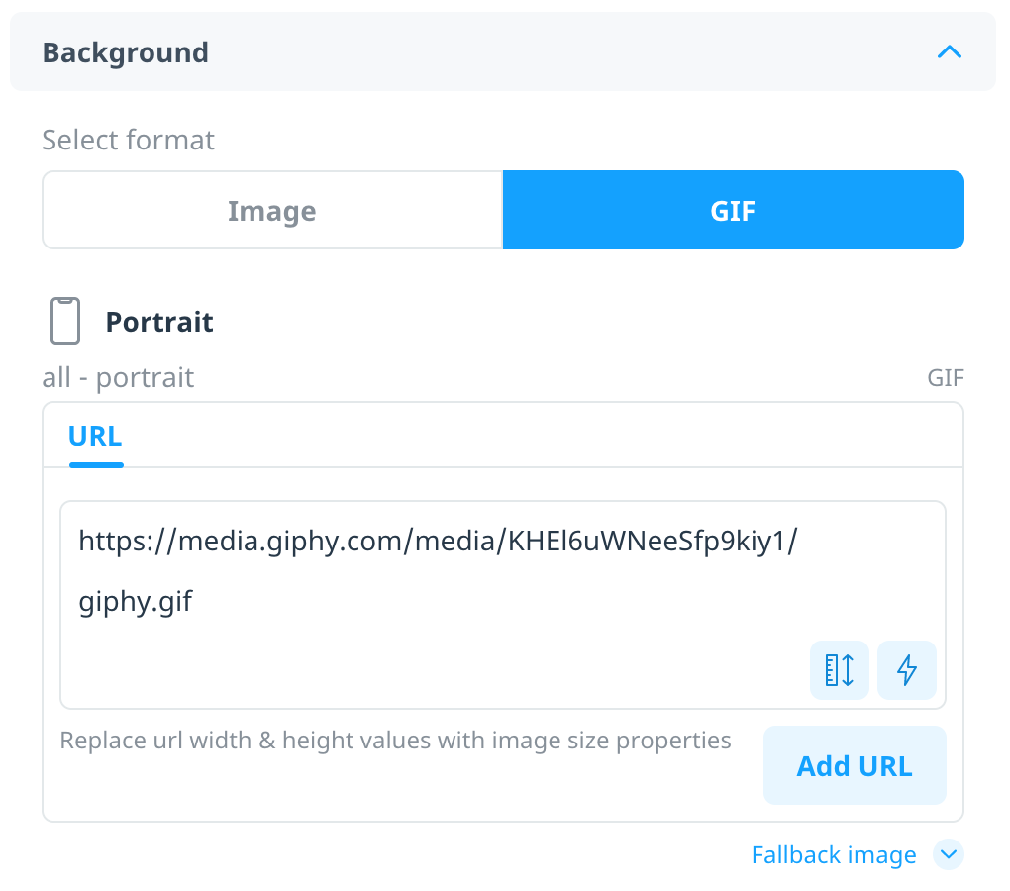Click the lightning bolt icon button
The width and height of the screenshot is (1010, 891).
pos(907,670)
